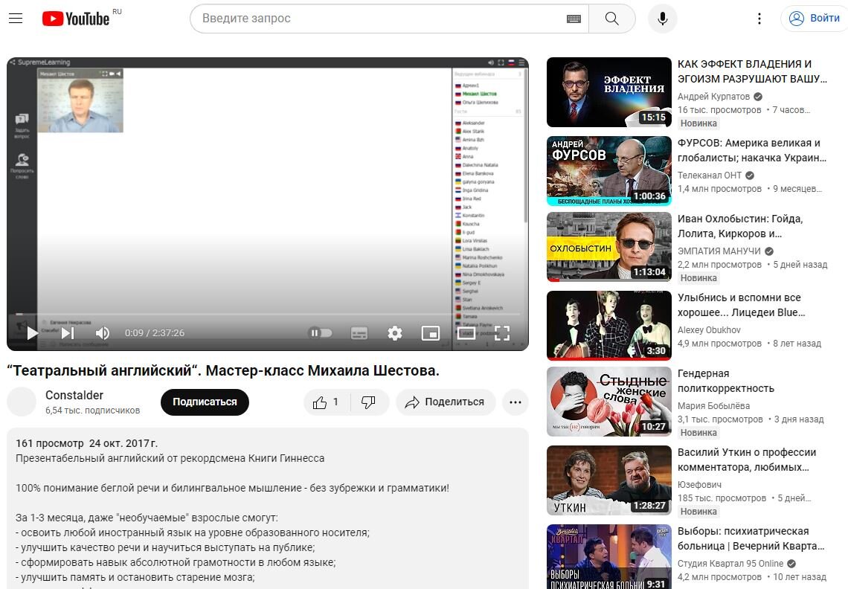Open the Constalder channel avatar
This screenshot has height=589, width=848.
tap(22, 402)
